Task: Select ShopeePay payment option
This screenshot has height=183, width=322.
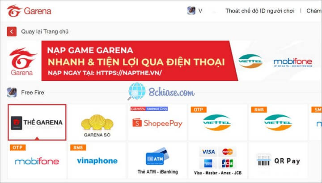Action: coord(157,122)
